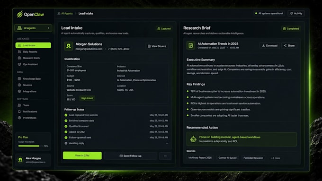The width and height of the screenshot is (322, 181).
Task: Share the research brief
Action: [289, 45]
